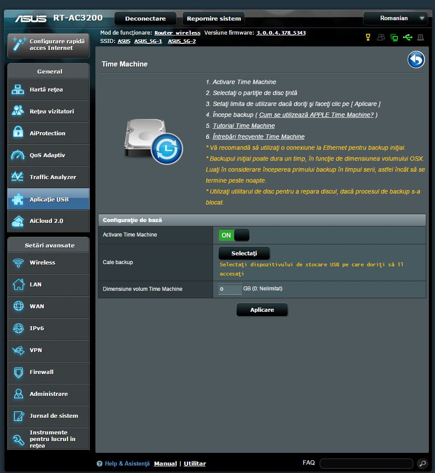Click the FAQ search magnifier icon

click(422, 463)
